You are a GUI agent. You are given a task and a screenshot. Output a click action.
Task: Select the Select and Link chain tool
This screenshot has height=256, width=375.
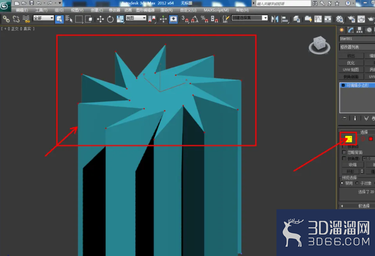click(x=6, y=19)
